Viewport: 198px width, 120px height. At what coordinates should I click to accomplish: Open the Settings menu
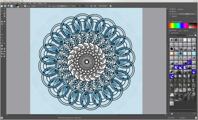pyautogui.click(x=40, y=3)
